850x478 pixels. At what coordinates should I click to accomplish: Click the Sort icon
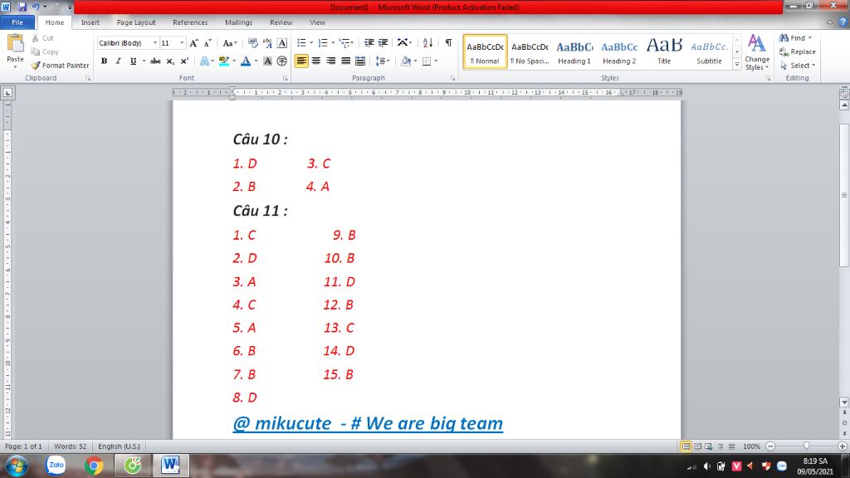(x=427, y=43)
